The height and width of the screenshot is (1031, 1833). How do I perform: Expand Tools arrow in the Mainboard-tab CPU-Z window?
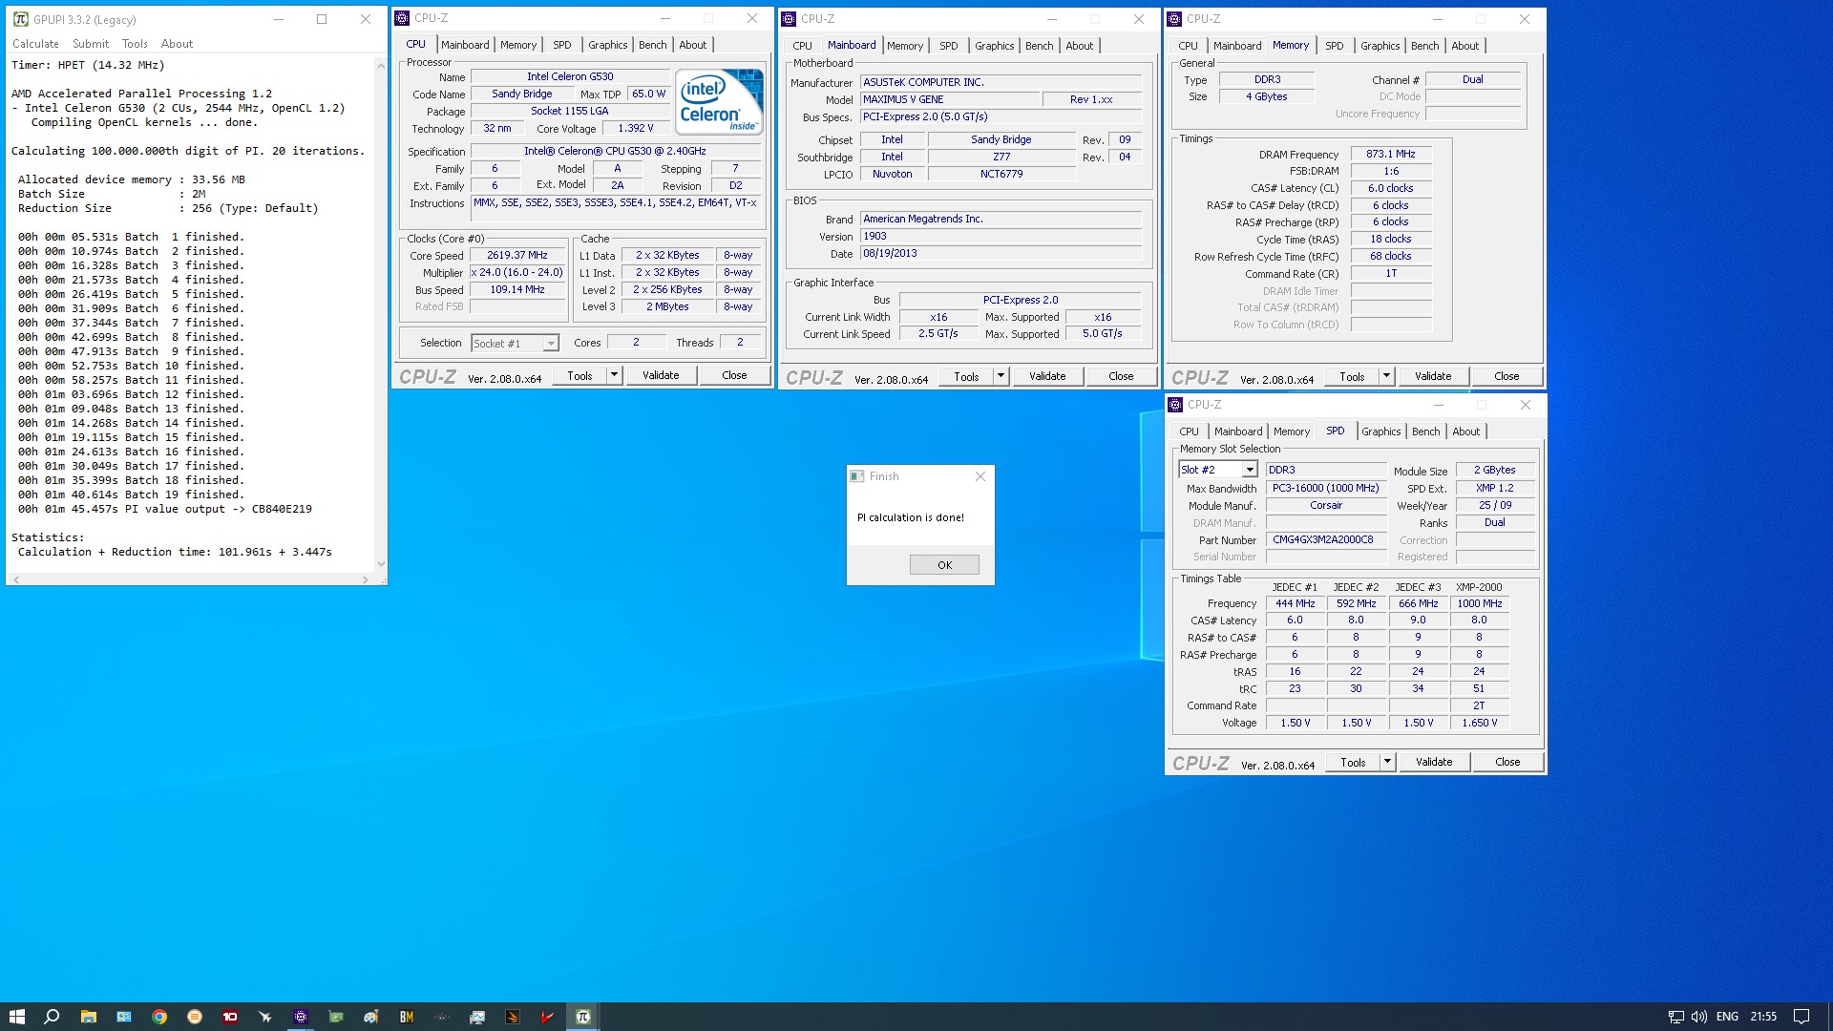(x=1001, y=376)
